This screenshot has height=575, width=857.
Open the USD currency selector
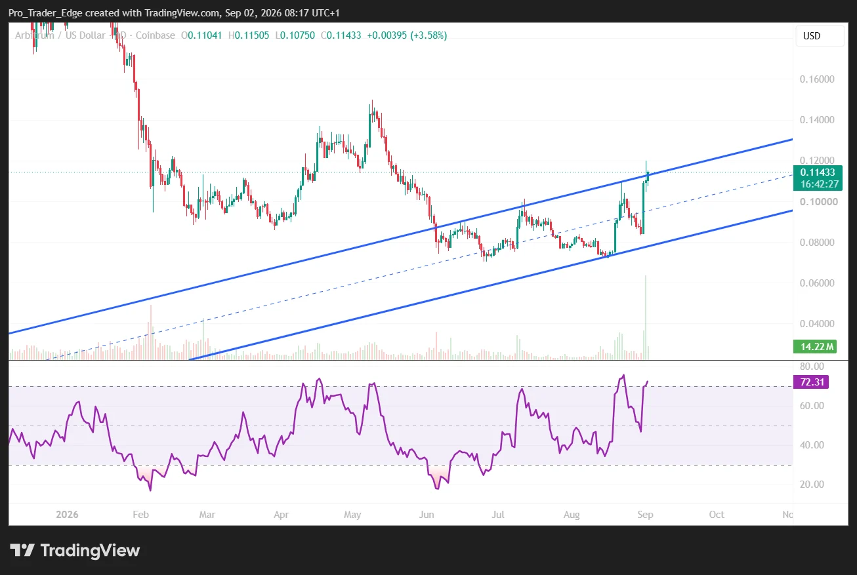click(x=820, y=36)
